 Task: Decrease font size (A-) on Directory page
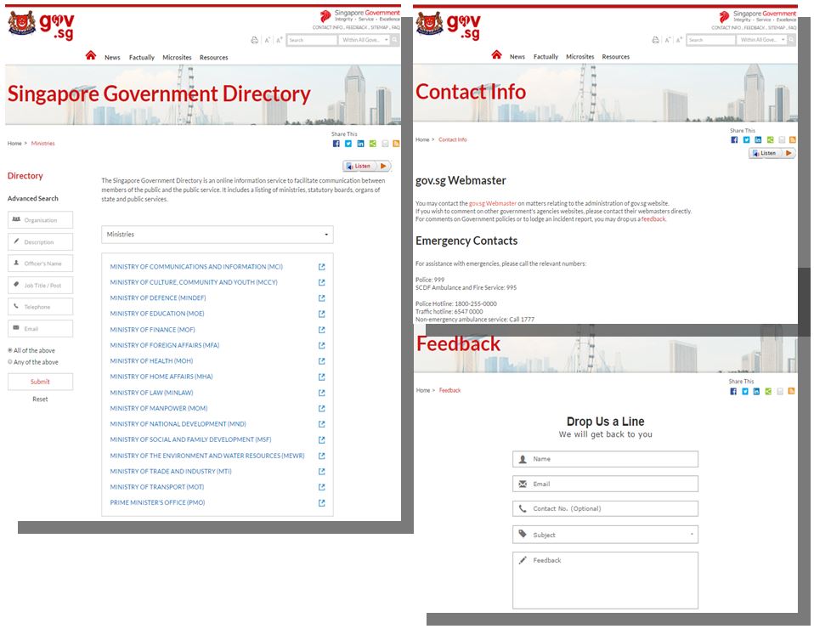(x=268, y=40)
